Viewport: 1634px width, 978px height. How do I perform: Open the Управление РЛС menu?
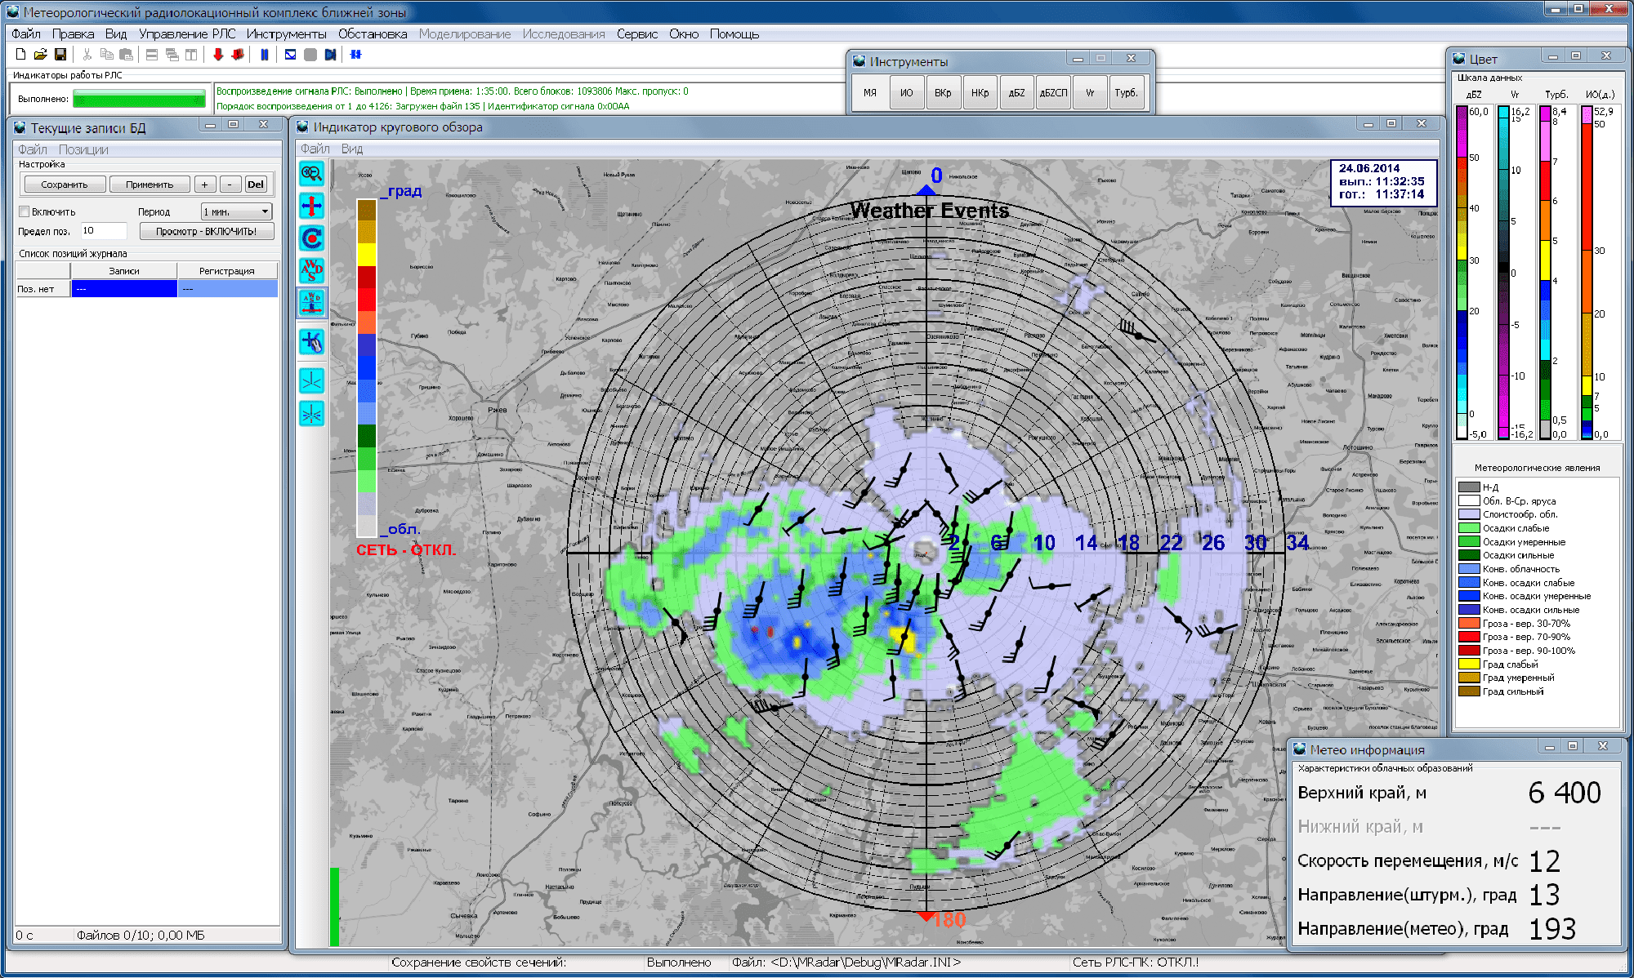[187, 33]
